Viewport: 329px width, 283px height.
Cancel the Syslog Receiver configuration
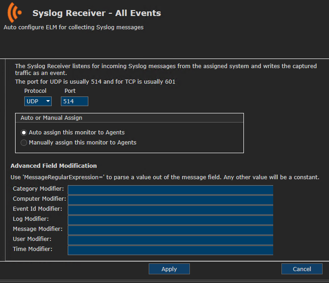tap(302, 269)
